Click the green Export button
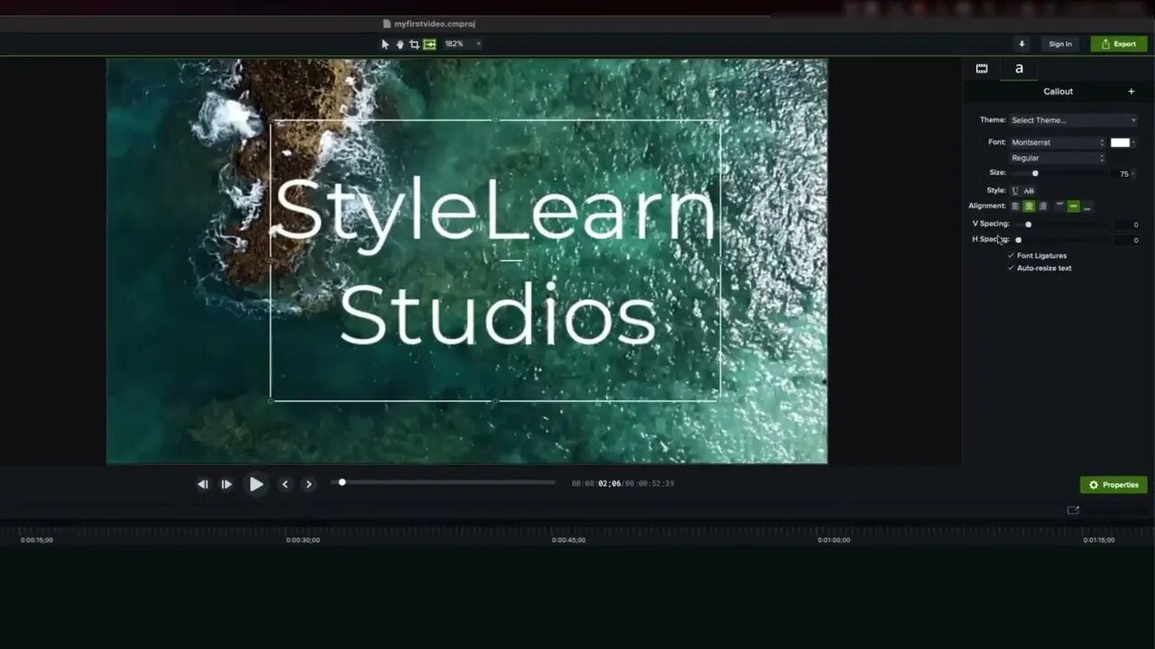This screenshot has height=649, width=1155. point(1119,44)
